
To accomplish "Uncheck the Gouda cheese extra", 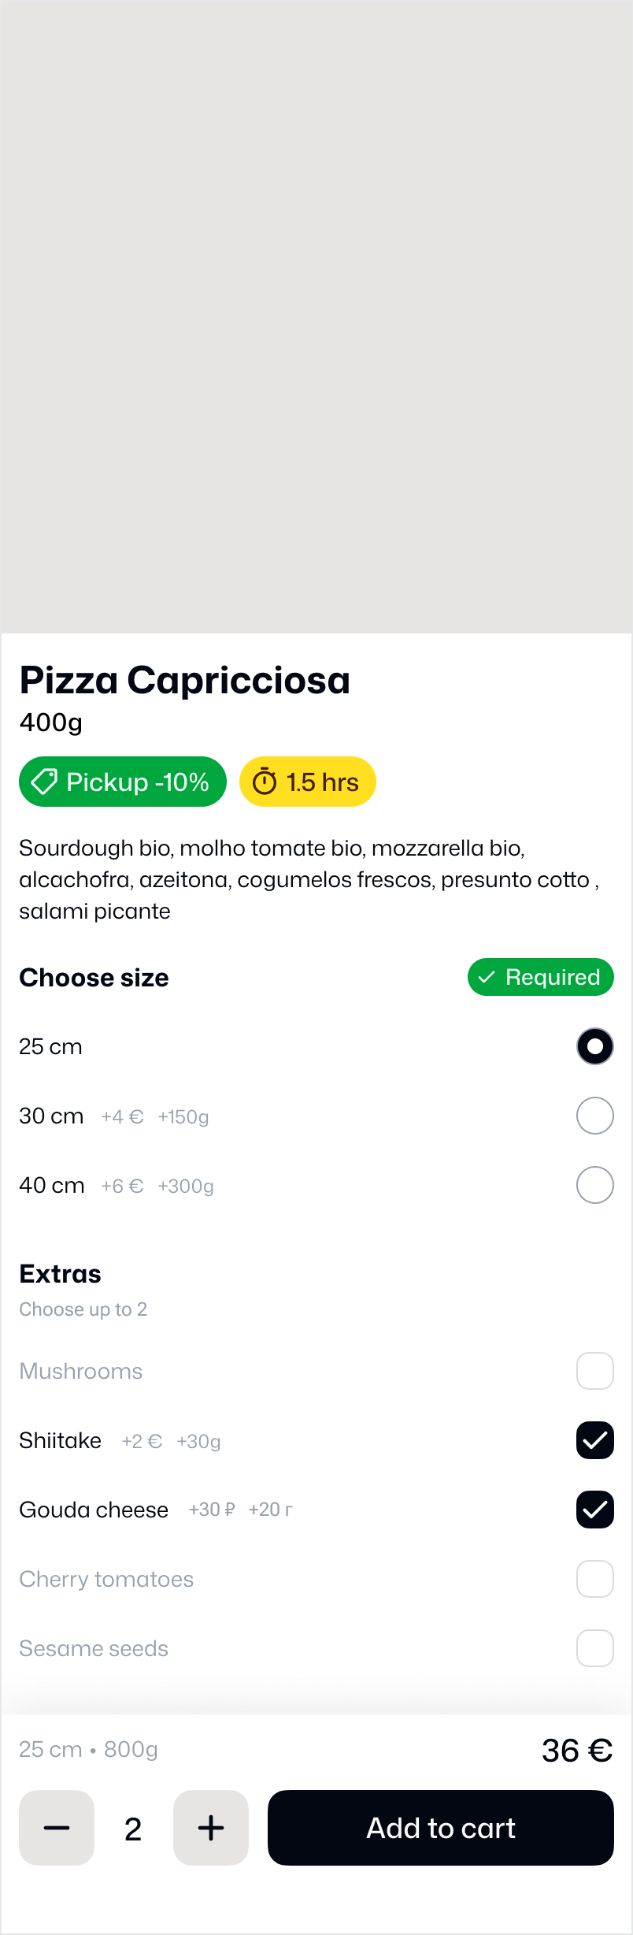I will [595, 1510].
